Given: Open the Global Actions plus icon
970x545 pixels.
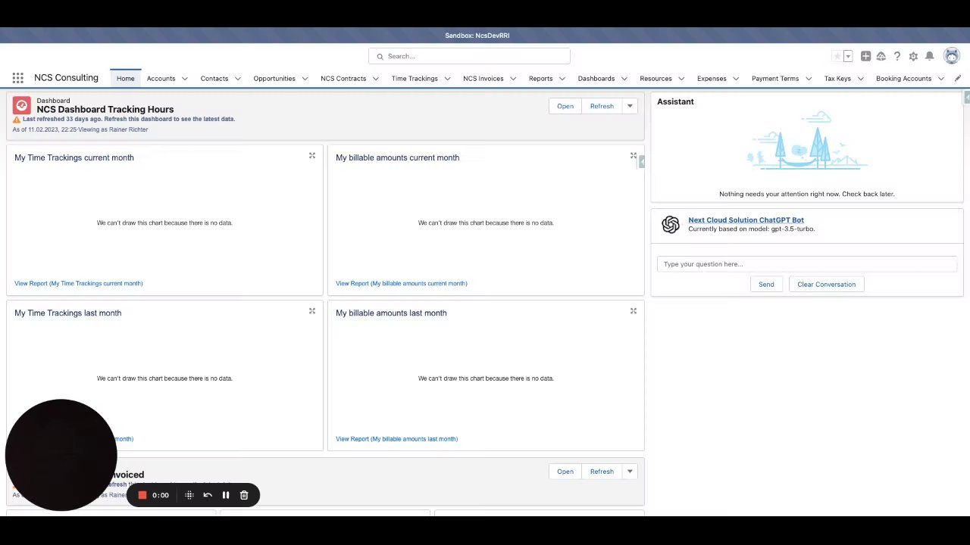Looking at the screenshot, I should click(x=865, y=56).
